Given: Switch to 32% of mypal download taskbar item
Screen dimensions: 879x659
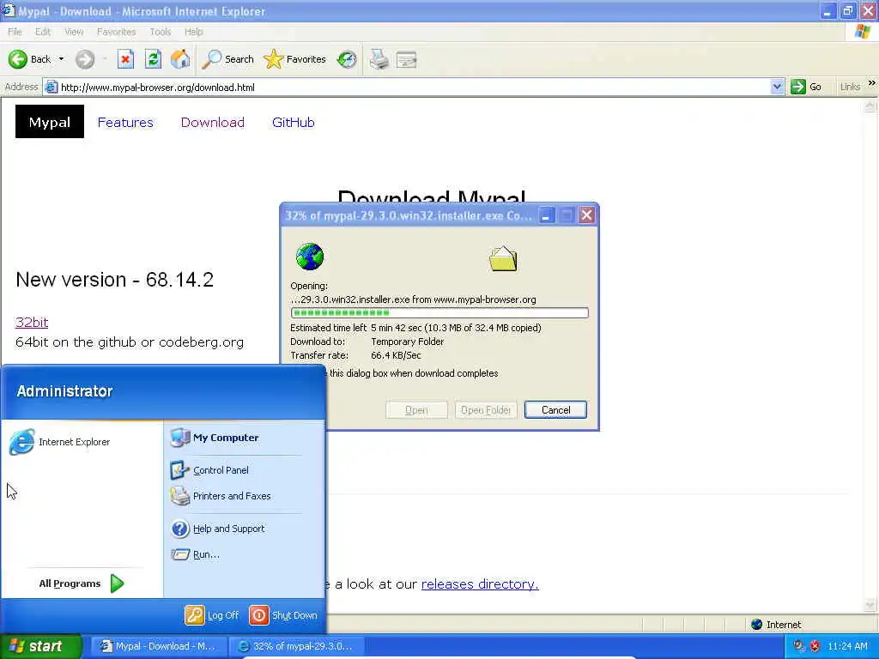Looking at the screenshot, I should 297,646.
